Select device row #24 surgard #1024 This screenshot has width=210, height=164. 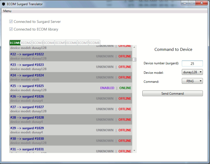(71, 77)
